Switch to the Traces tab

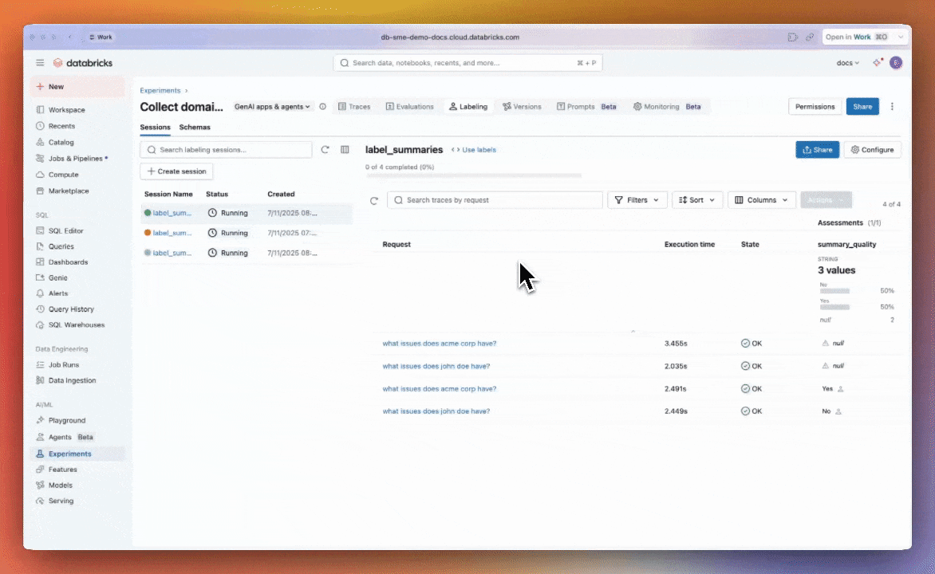(x=354, y=107)
